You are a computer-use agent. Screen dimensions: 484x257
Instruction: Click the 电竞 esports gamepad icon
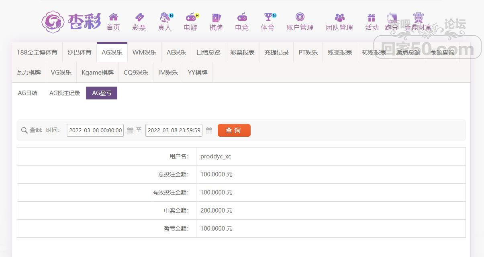(242, 17)
